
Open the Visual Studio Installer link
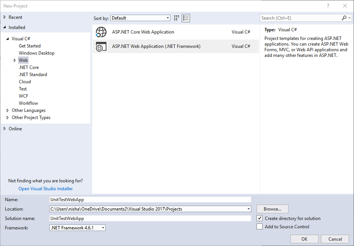[x=45, y=188]
